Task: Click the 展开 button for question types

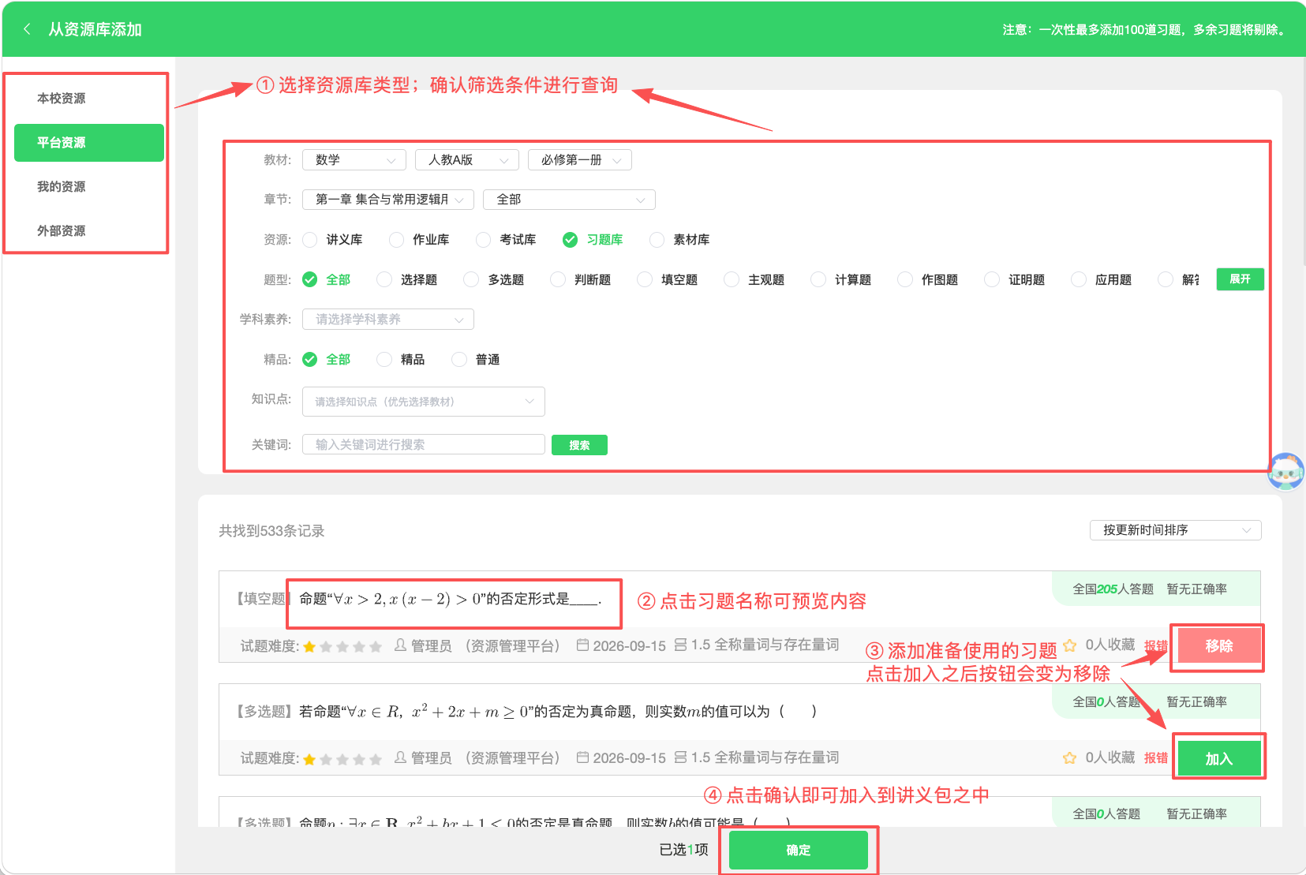Action: point(1240,279)
